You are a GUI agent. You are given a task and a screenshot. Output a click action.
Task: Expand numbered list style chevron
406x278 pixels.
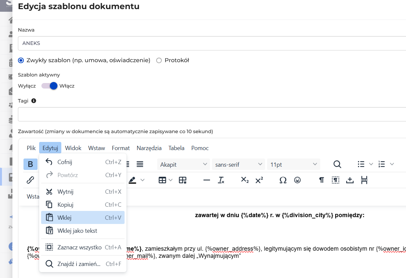pos(392,164)
